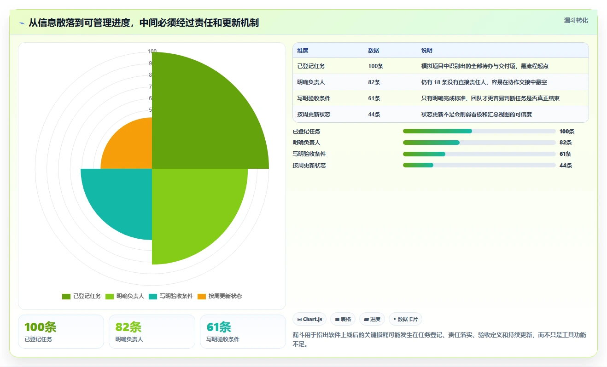Screen dimensions: 607x367
Task: Click the 写明验收条件 progress bar
Action: point(479,154)
